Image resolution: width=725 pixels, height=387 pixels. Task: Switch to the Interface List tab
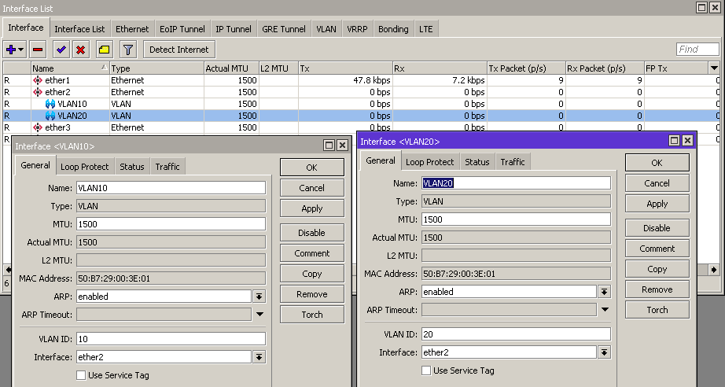[x=79, y=28]
